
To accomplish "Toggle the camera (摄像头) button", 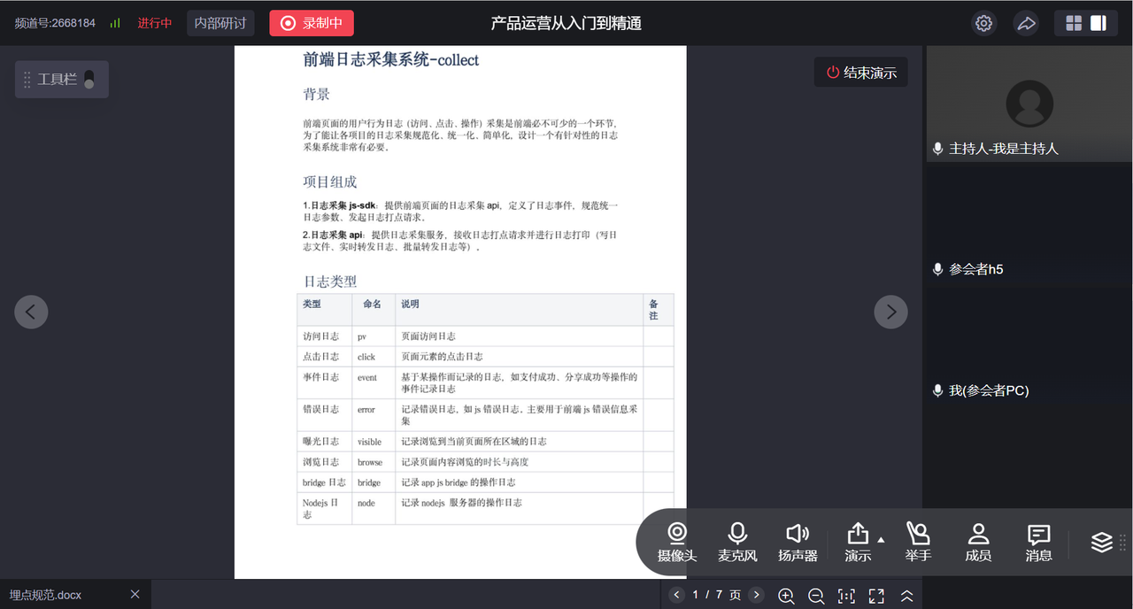I will [x=677, y=543].
